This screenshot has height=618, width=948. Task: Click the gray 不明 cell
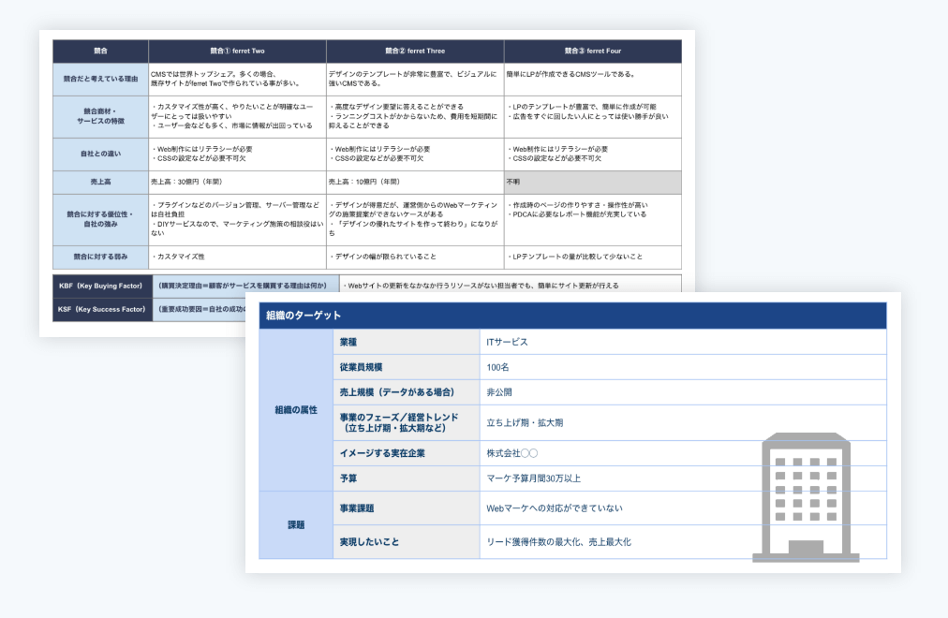click(x=592, y=182)
